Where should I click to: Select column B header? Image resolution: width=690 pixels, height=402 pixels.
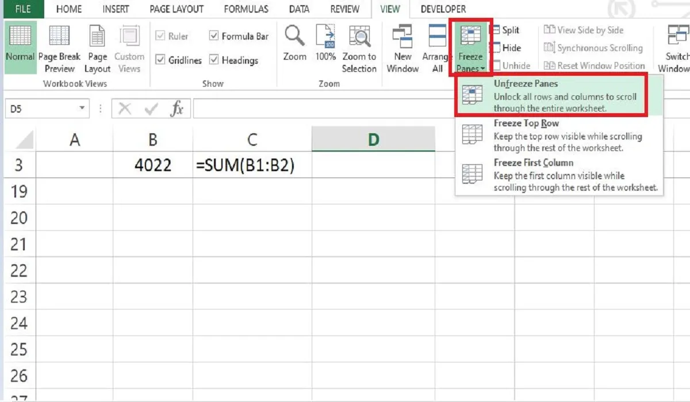pos(153,140)
